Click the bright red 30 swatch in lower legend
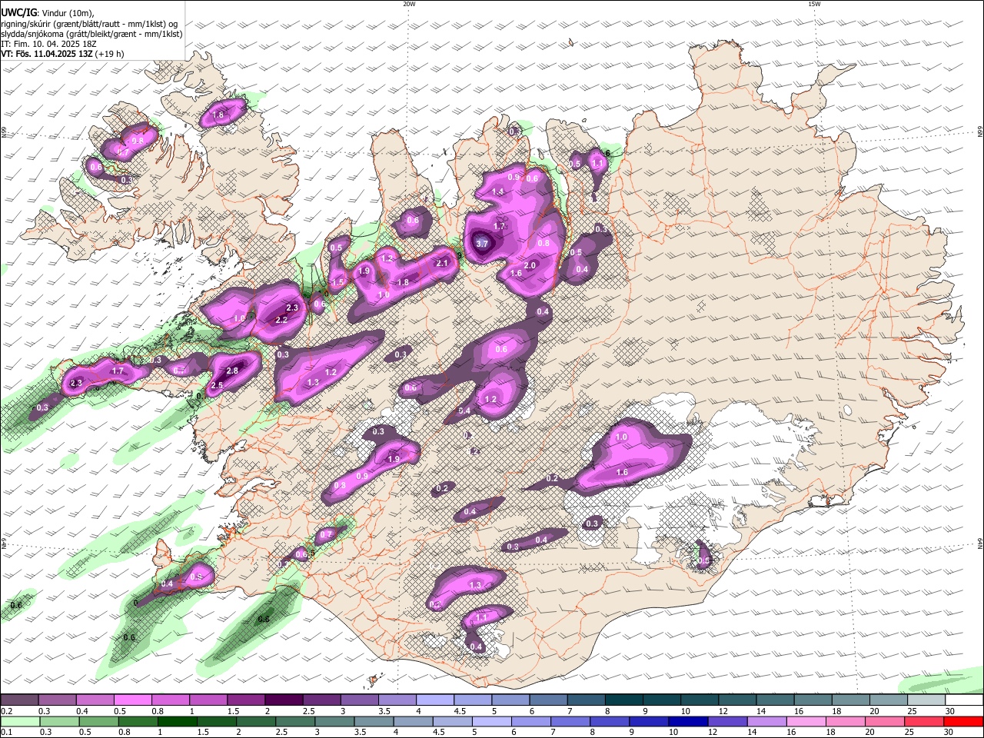Viewport: 984px width, 738px height. point(964,721)
